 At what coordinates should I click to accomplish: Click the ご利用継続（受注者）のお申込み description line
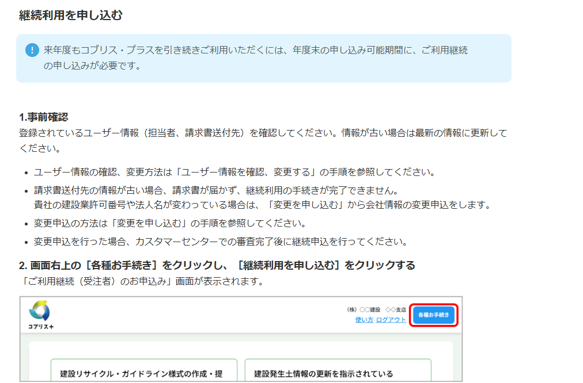pos(141,281)
